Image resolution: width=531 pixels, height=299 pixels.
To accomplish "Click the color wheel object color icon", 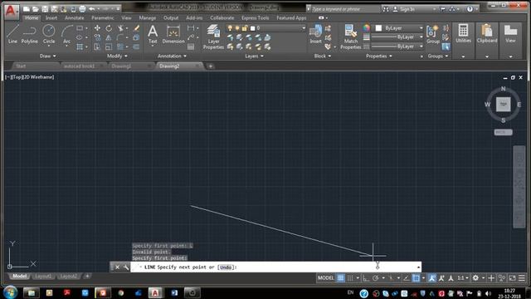I will 367,28.
